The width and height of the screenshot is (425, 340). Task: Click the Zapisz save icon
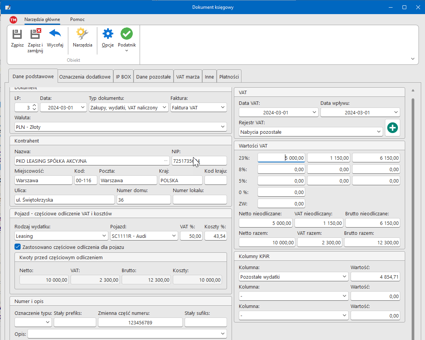[17, 35]
